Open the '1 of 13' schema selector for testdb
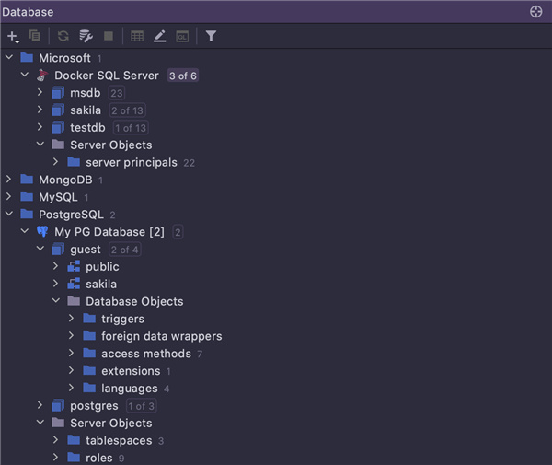Image resolution: width=552 pixels, height=465 pixels. coord(131,127)
